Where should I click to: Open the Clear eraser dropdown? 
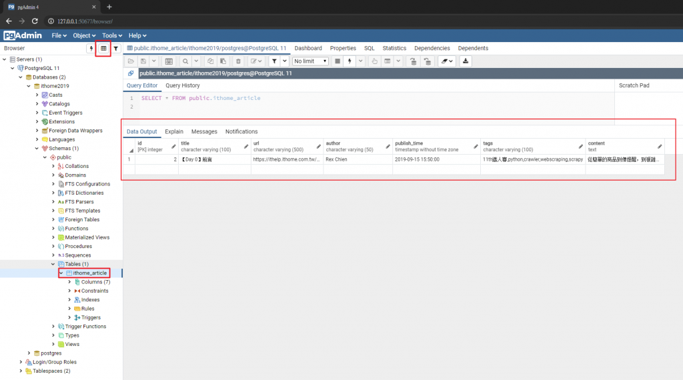(x=447, y=61)
